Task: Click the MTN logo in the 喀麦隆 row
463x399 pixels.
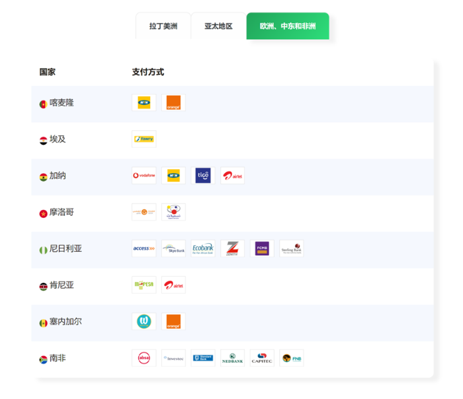Action: click(144, 102)
